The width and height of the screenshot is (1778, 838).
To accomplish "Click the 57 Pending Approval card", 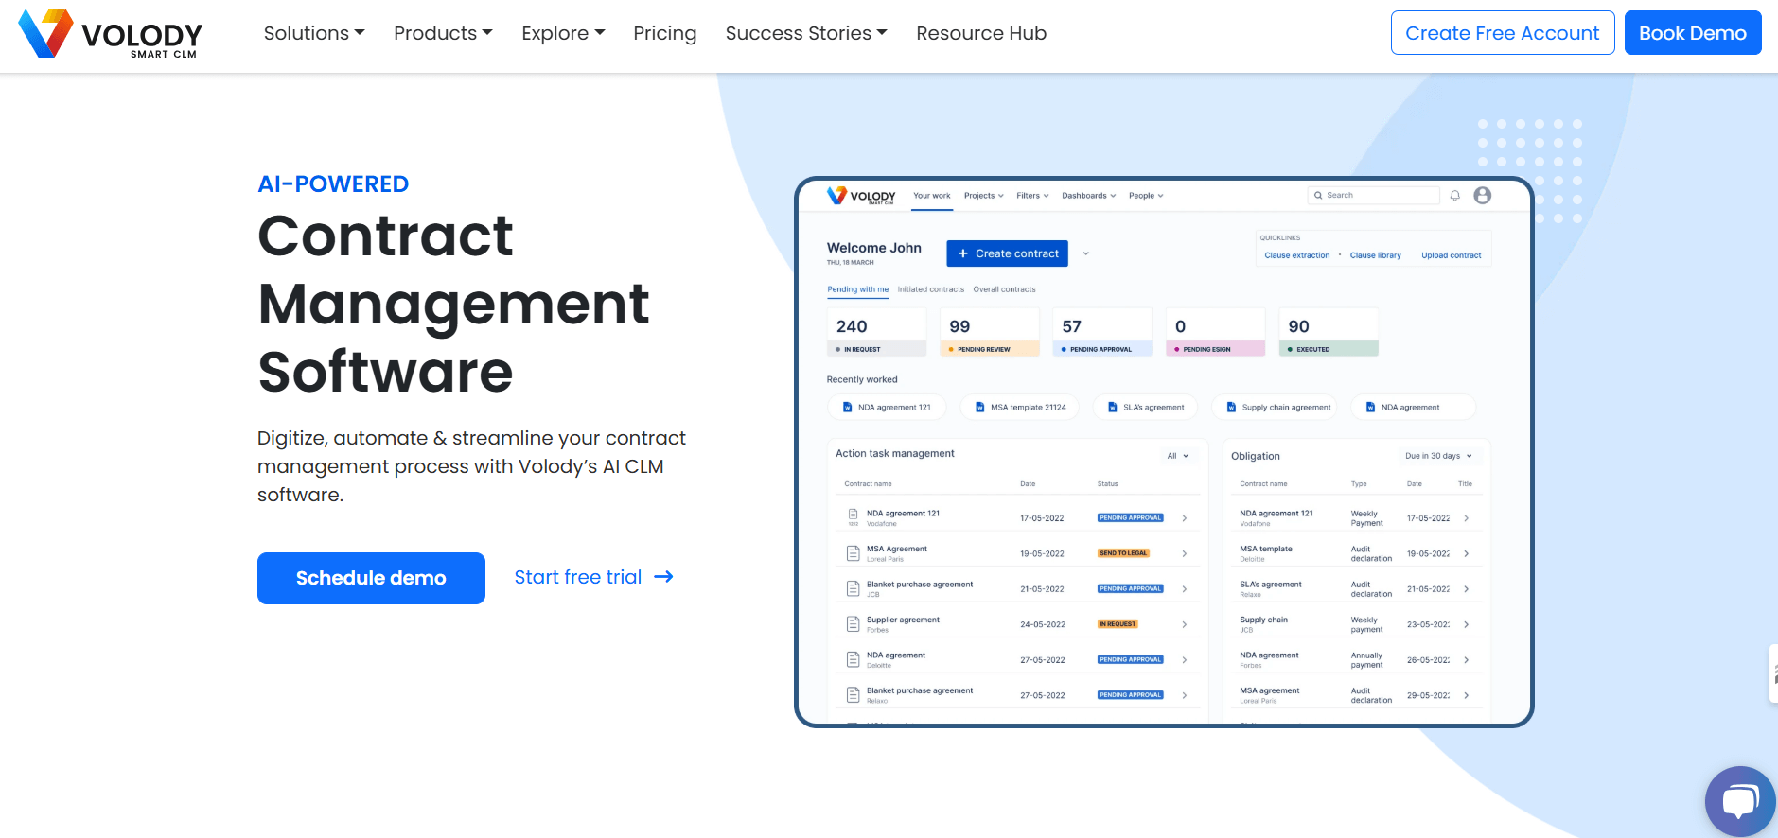I will coord(1102,332).
